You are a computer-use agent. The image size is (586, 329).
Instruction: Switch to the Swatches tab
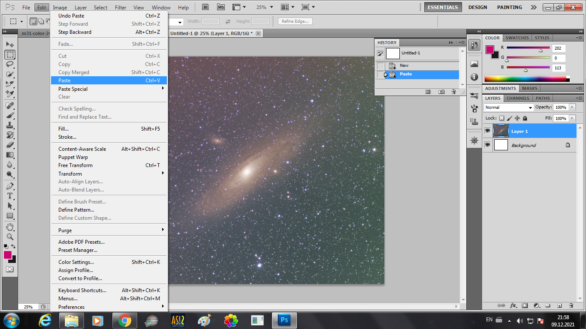coord(517,38)
